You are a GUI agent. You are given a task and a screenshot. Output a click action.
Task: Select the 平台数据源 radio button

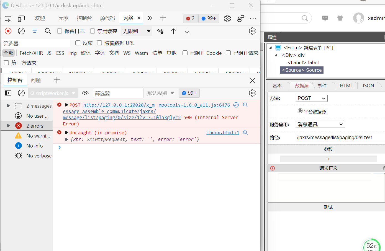300,111
